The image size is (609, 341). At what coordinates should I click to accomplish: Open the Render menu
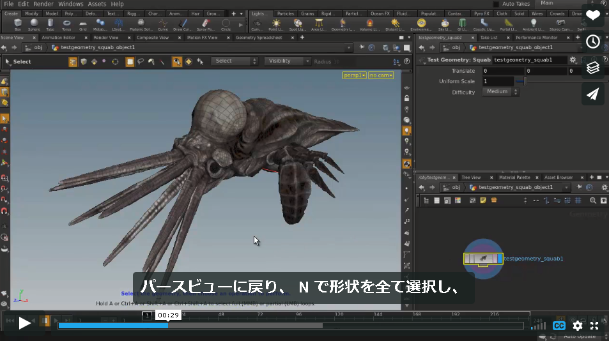coord(43,4)
